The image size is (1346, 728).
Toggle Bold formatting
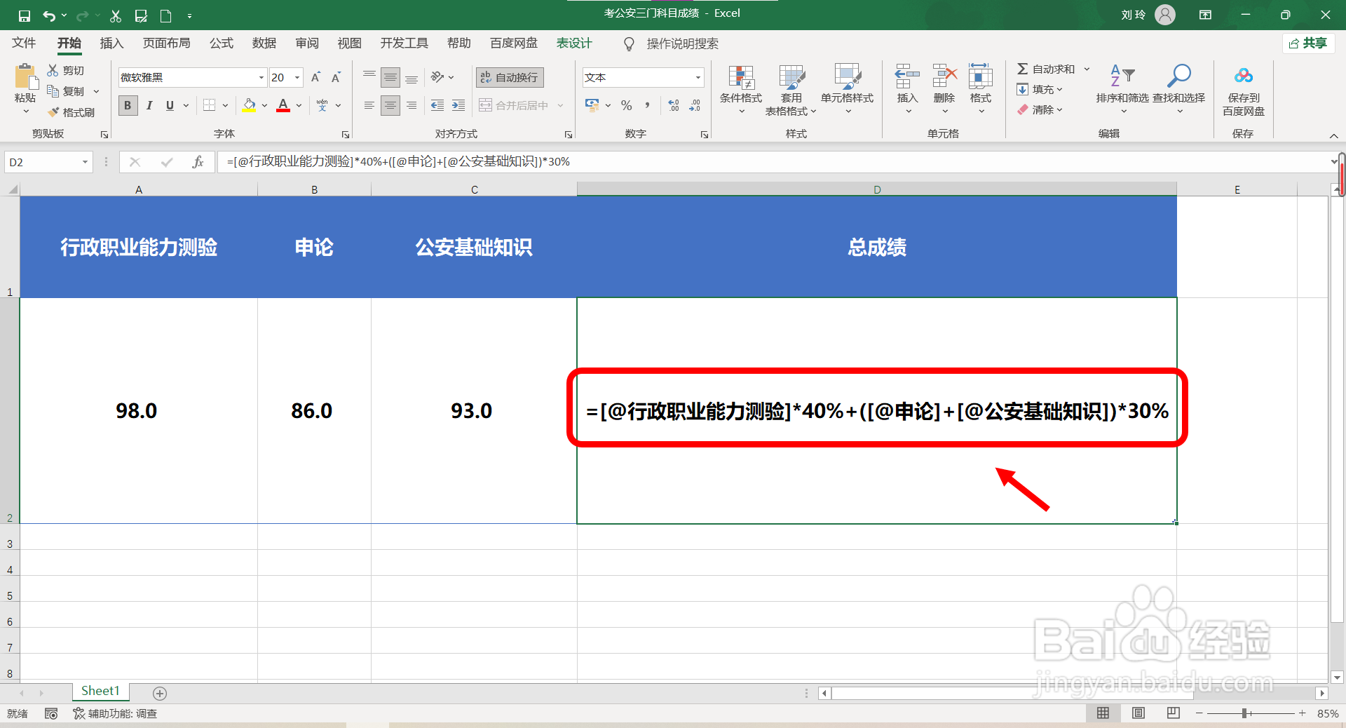(128, 105)
